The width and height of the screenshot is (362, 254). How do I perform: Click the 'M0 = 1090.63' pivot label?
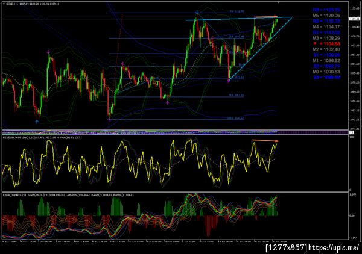tap(326, 72)
